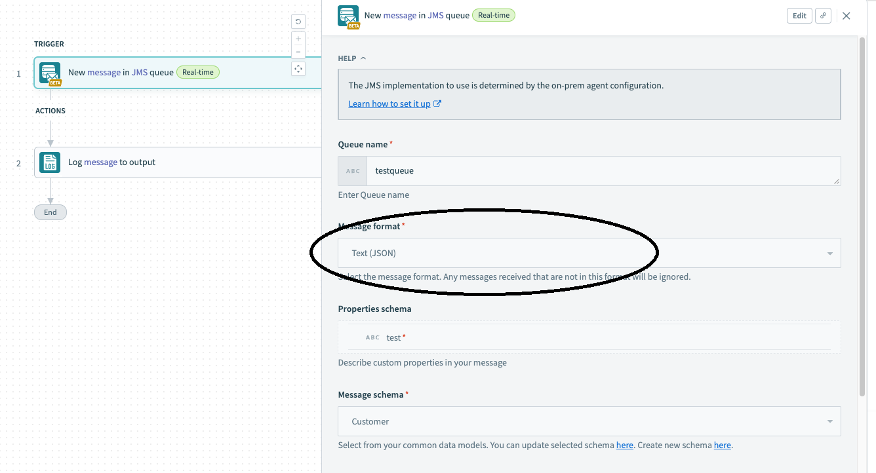Click the right panel vertical scrollbar

[862, 216]
